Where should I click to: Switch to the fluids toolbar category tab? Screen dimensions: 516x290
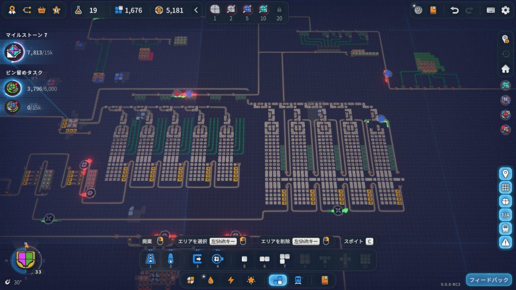coord(211,280)
